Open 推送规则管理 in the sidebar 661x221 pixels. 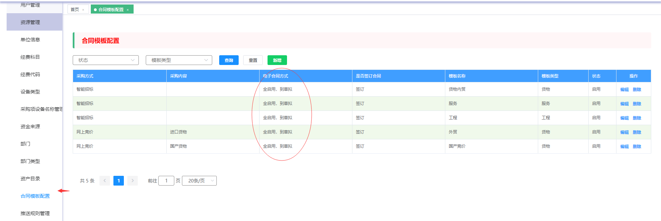click(x=35, y=213)
